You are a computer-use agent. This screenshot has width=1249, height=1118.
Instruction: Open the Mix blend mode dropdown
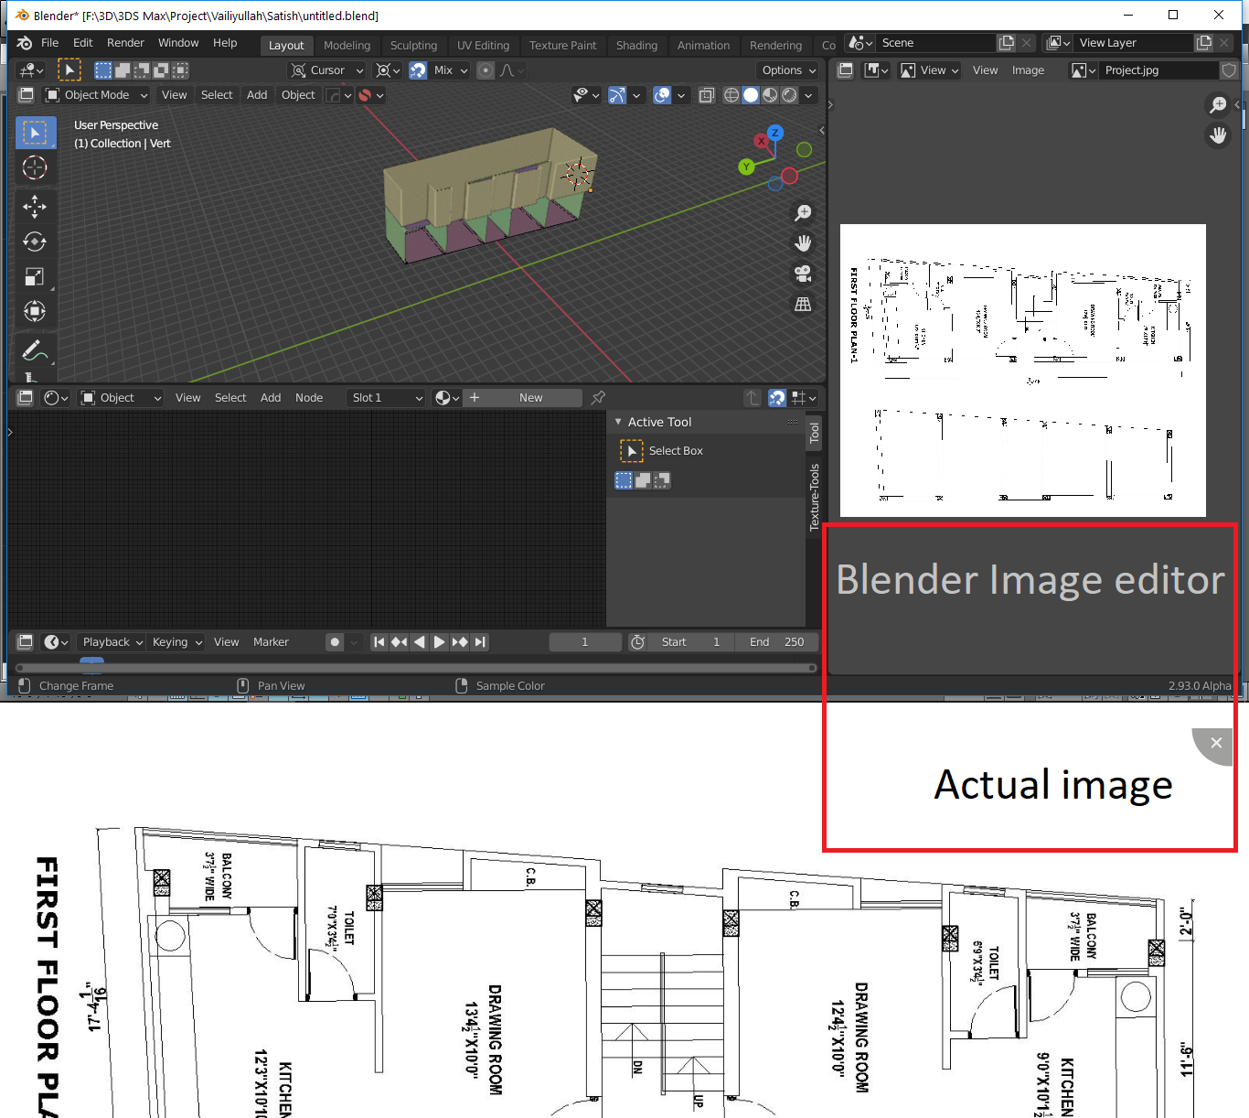(451, 70)
